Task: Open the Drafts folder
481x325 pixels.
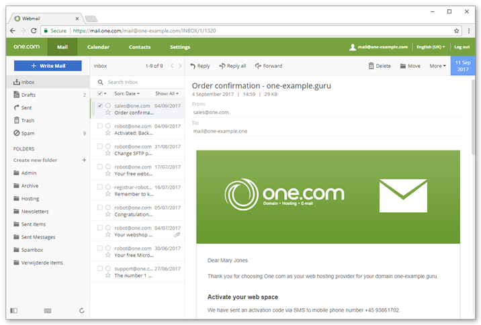Action: [48, 95]
